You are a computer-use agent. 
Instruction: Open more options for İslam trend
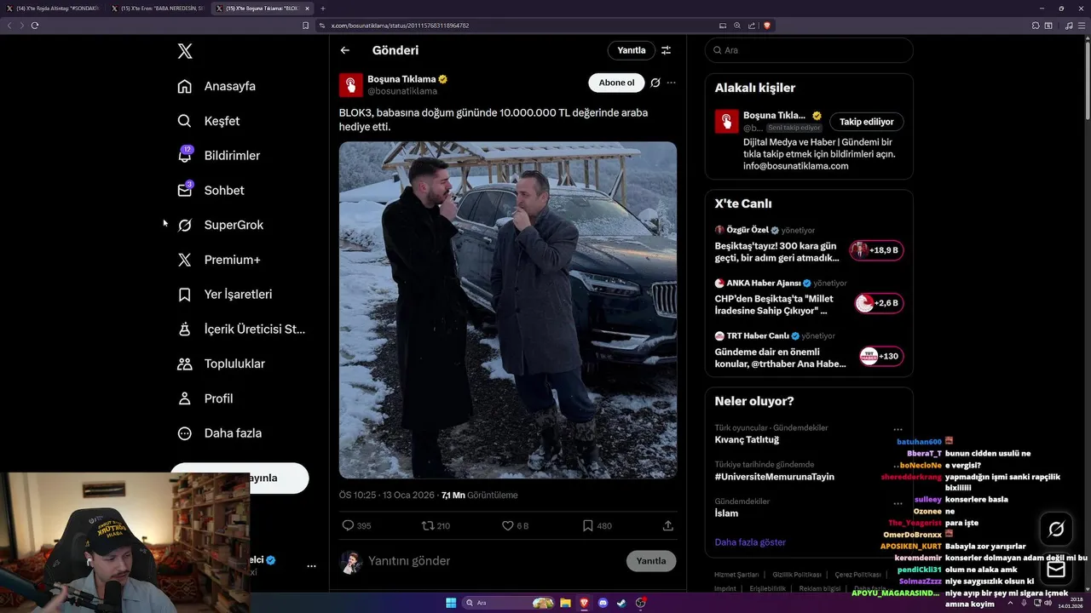(x=898, y=503)
